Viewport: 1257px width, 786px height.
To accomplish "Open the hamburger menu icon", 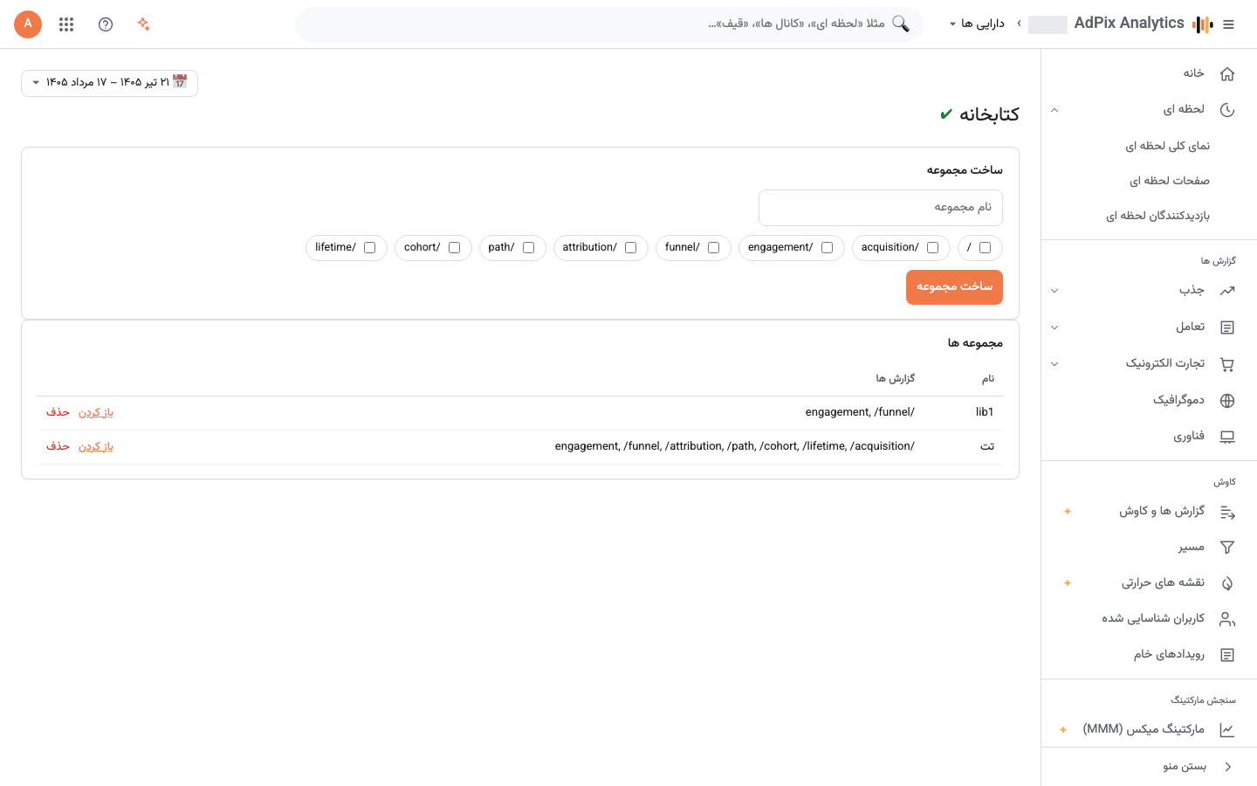I will tap(1228, 24).
